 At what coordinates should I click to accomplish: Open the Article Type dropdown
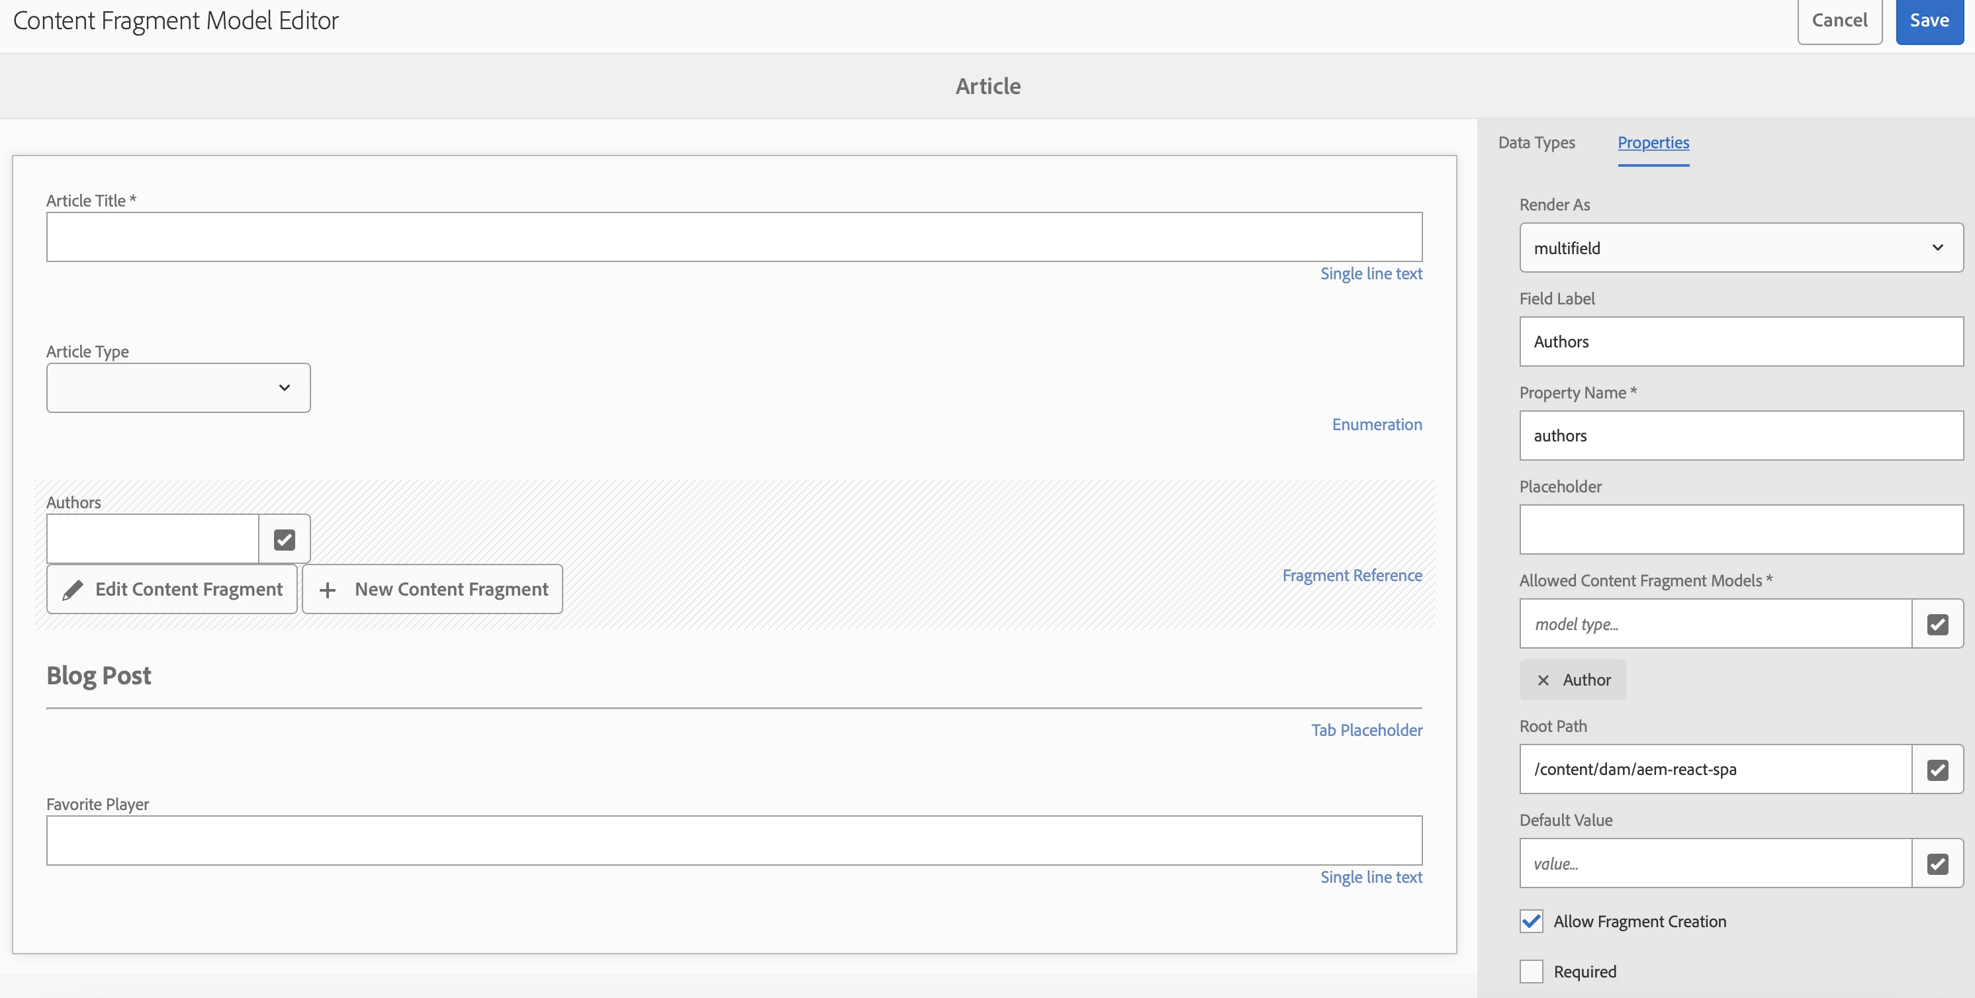point(178,388)
